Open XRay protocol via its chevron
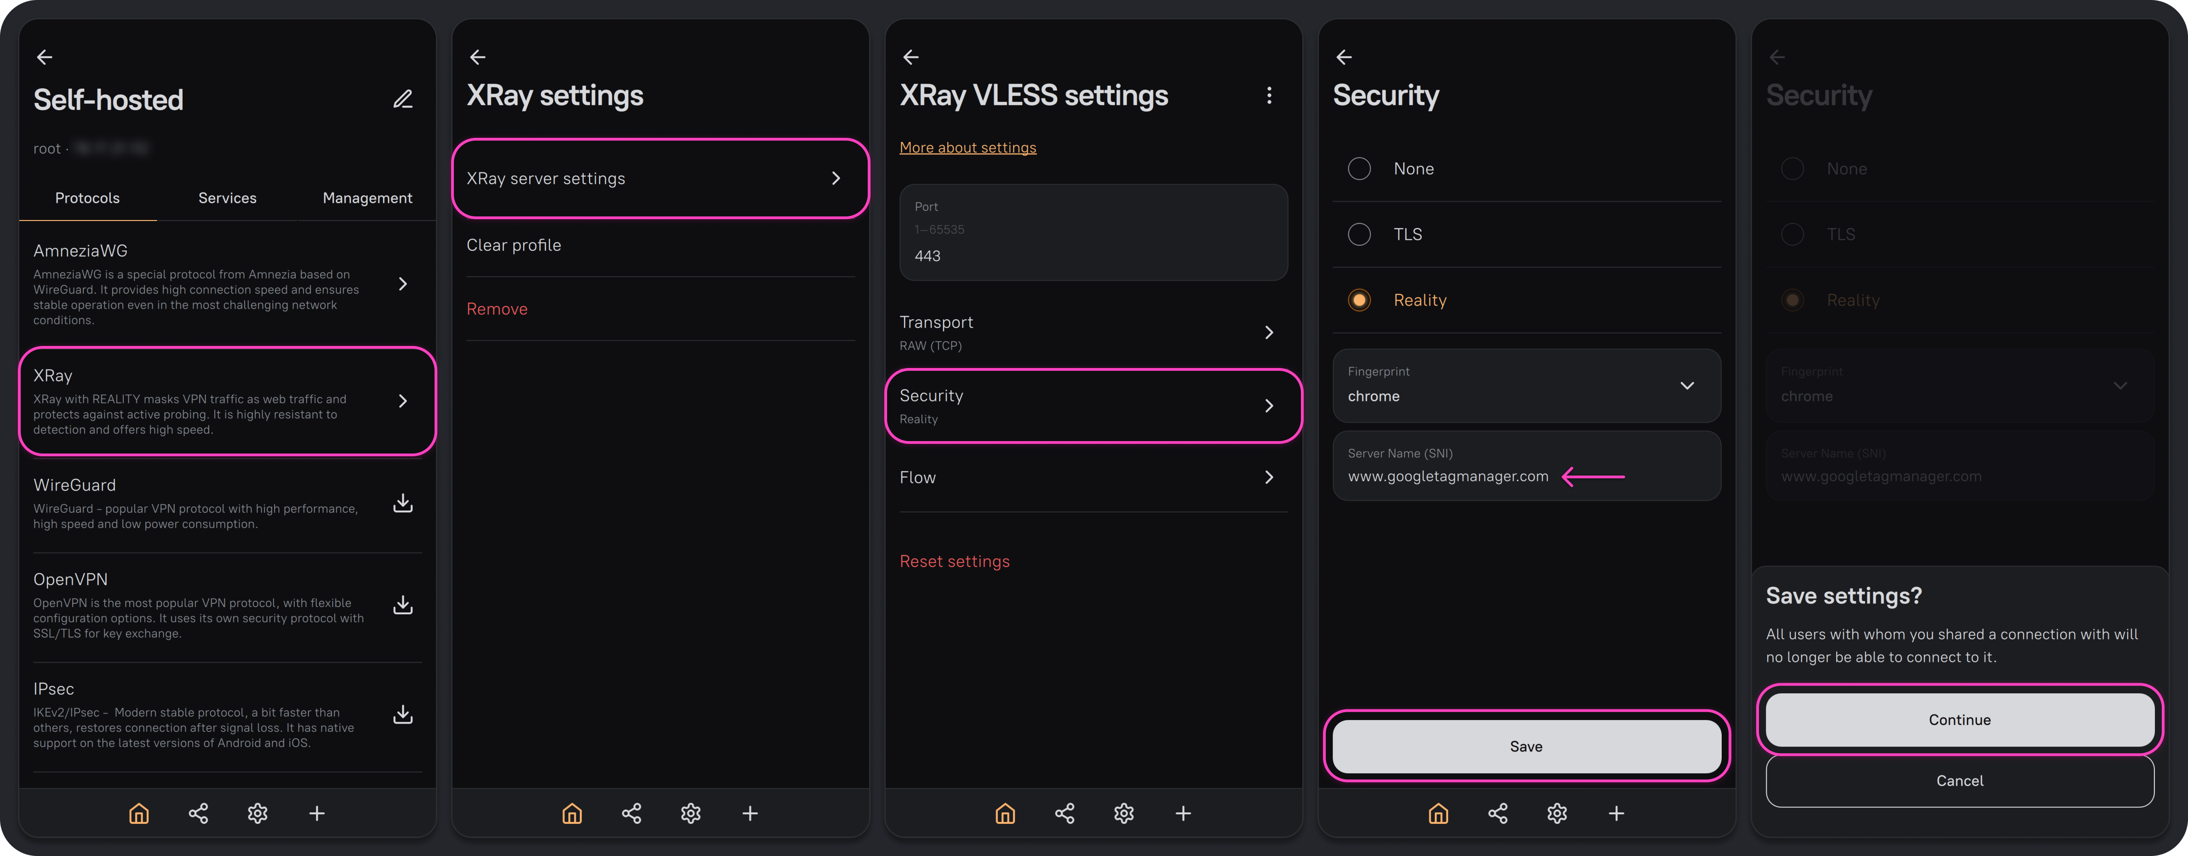The image size is (2188, 856). (403, 400)
